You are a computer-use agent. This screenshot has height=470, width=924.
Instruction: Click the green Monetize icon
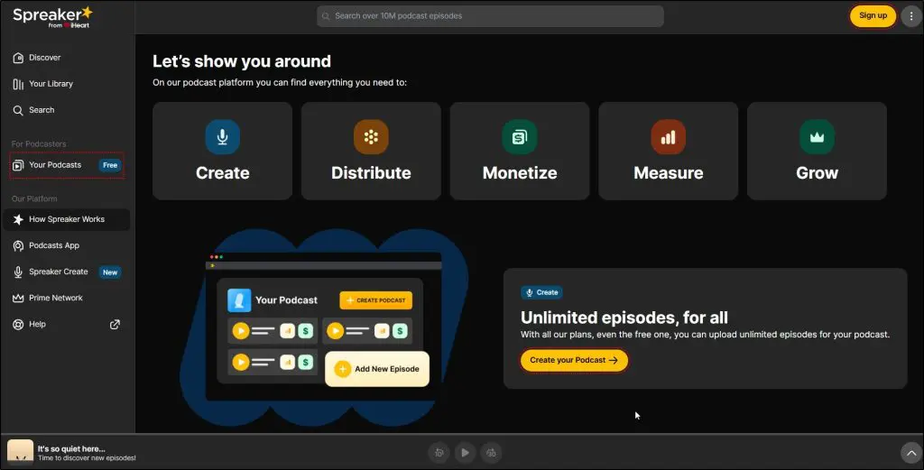point(520,137)
